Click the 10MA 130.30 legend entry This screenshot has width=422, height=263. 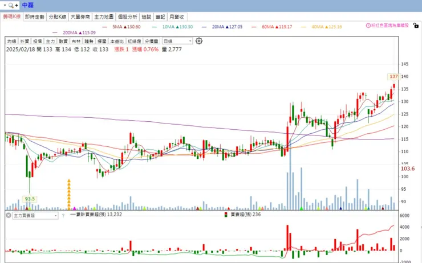coord(173,27)
